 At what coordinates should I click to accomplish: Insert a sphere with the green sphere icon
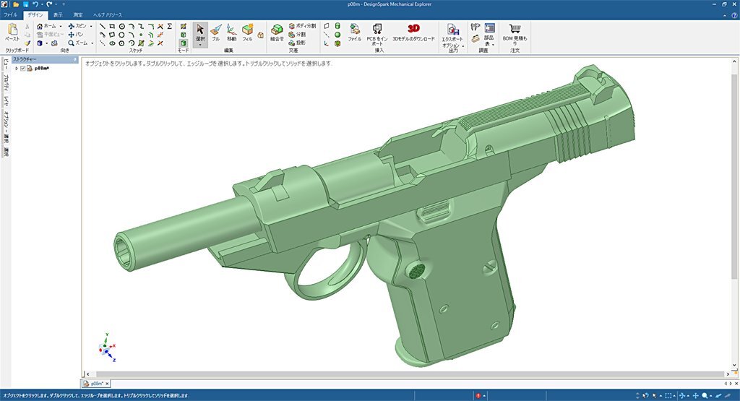pyautogui.click(x=337, y=35)
